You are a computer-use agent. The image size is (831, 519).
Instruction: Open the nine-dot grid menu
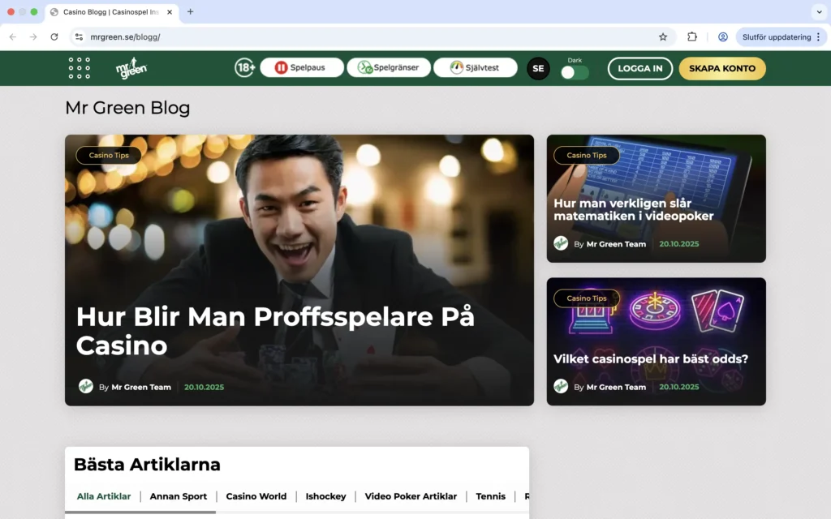click(x=79, y=68)
